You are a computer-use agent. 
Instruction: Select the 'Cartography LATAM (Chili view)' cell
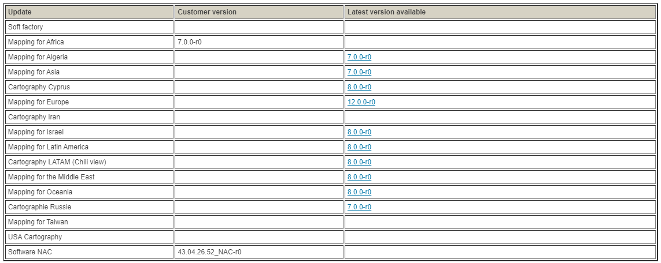tap(90, 162)
